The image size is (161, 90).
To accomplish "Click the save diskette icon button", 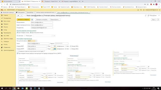I will tap(32, 19).
